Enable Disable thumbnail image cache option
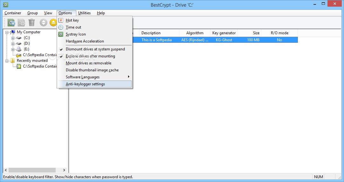 tap(95, 70)
